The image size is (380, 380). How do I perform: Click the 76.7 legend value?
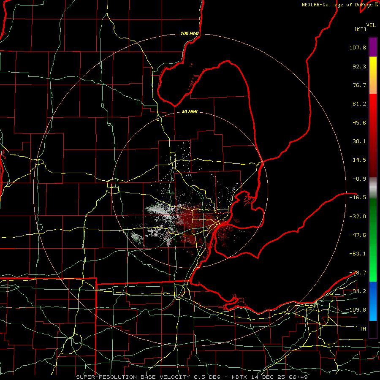[359, 85]
